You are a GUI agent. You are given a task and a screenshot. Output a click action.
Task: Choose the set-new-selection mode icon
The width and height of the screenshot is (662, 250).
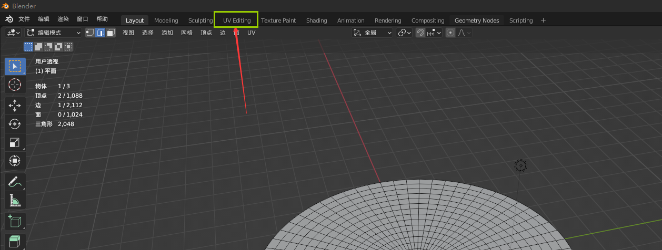pyautogui.click(x=28, y=47)
